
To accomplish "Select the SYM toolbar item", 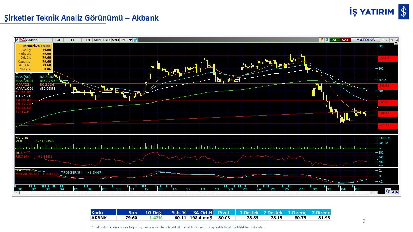I will click(x=115, y=40).
